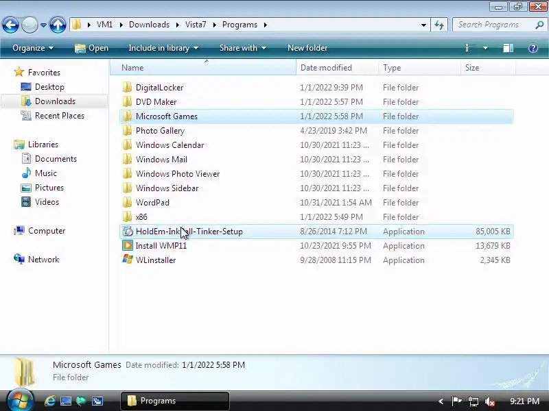
Task: Open the Documents library
Action: pos(56,159)
